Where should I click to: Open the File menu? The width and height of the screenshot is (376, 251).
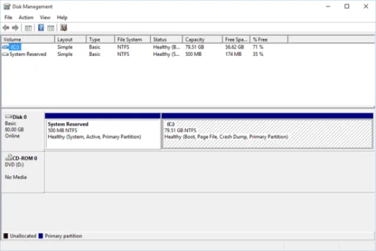click(x=8, y=18)
